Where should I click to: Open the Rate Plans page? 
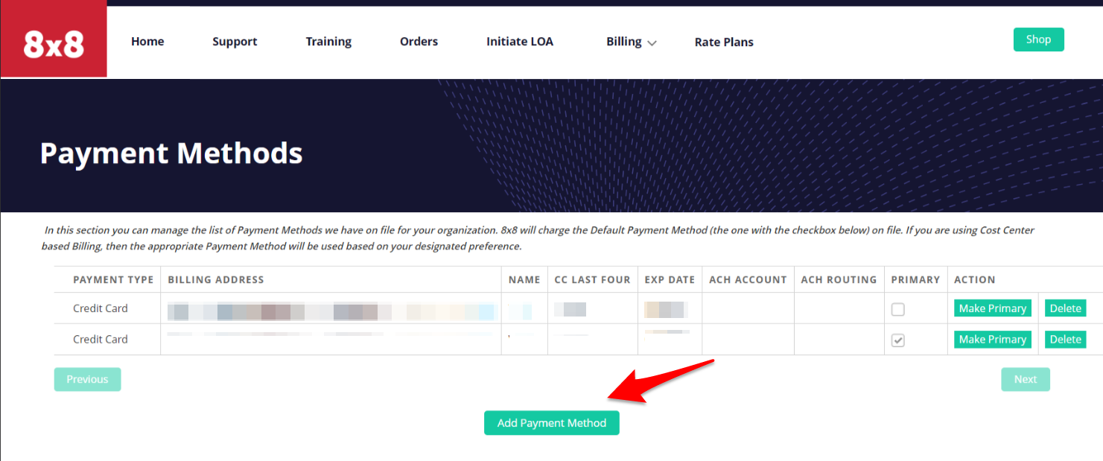point(724,42)
